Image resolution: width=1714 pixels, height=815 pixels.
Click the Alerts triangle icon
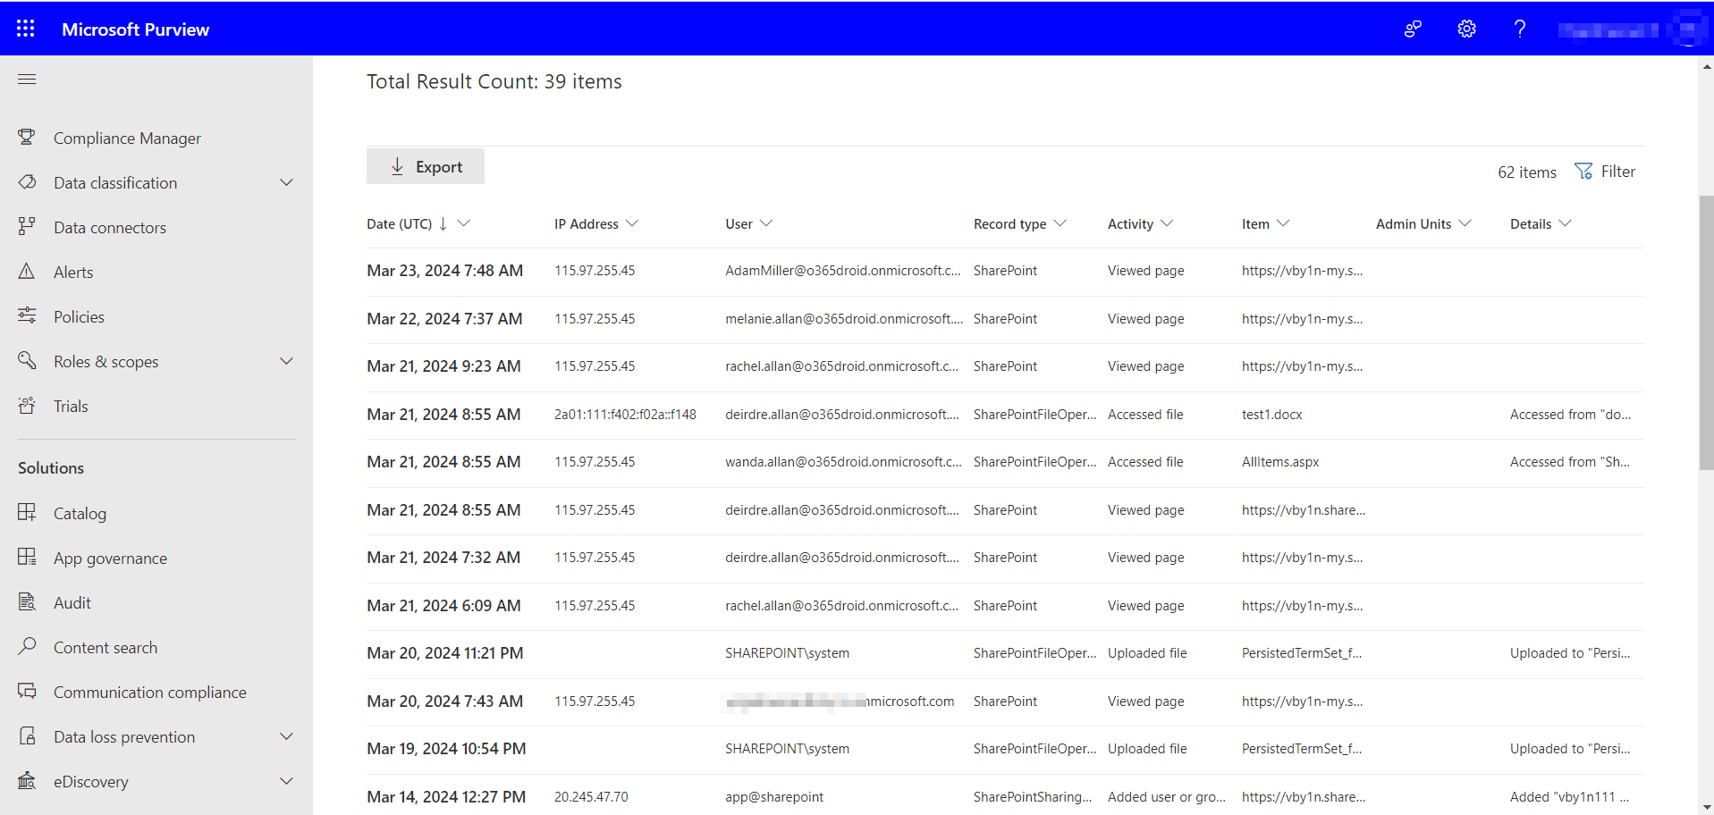tap(27, 272)
